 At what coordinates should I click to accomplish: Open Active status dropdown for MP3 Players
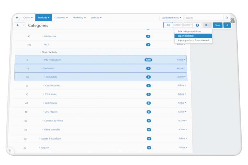(x=182, y=112)
